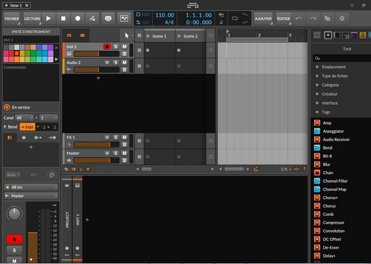
Task: Toggle the En service activation button
Action: pyautogui.click(x=7, y=107)
